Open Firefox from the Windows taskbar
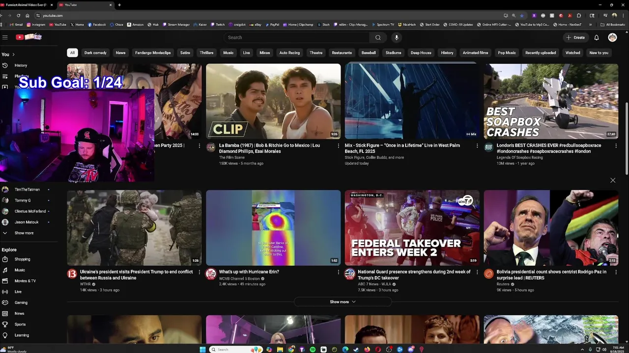The image size is (629, 353). 367,350
